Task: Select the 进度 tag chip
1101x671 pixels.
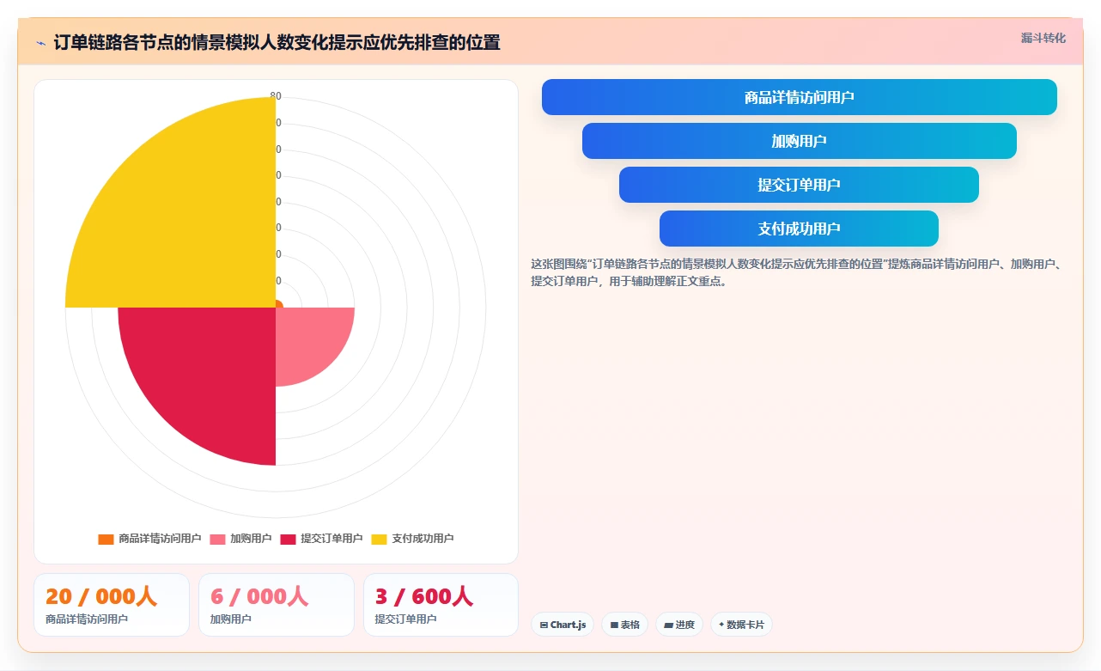Action: (679, 625)
